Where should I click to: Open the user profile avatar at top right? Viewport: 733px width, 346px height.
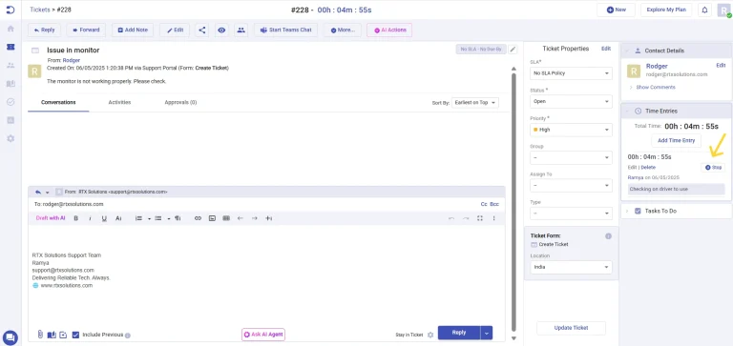(x=723, y=10)
